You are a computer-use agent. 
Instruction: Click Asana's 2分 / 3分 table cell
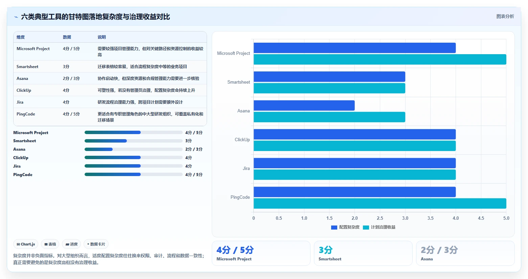pyautogui.click(x=71, y=79)
